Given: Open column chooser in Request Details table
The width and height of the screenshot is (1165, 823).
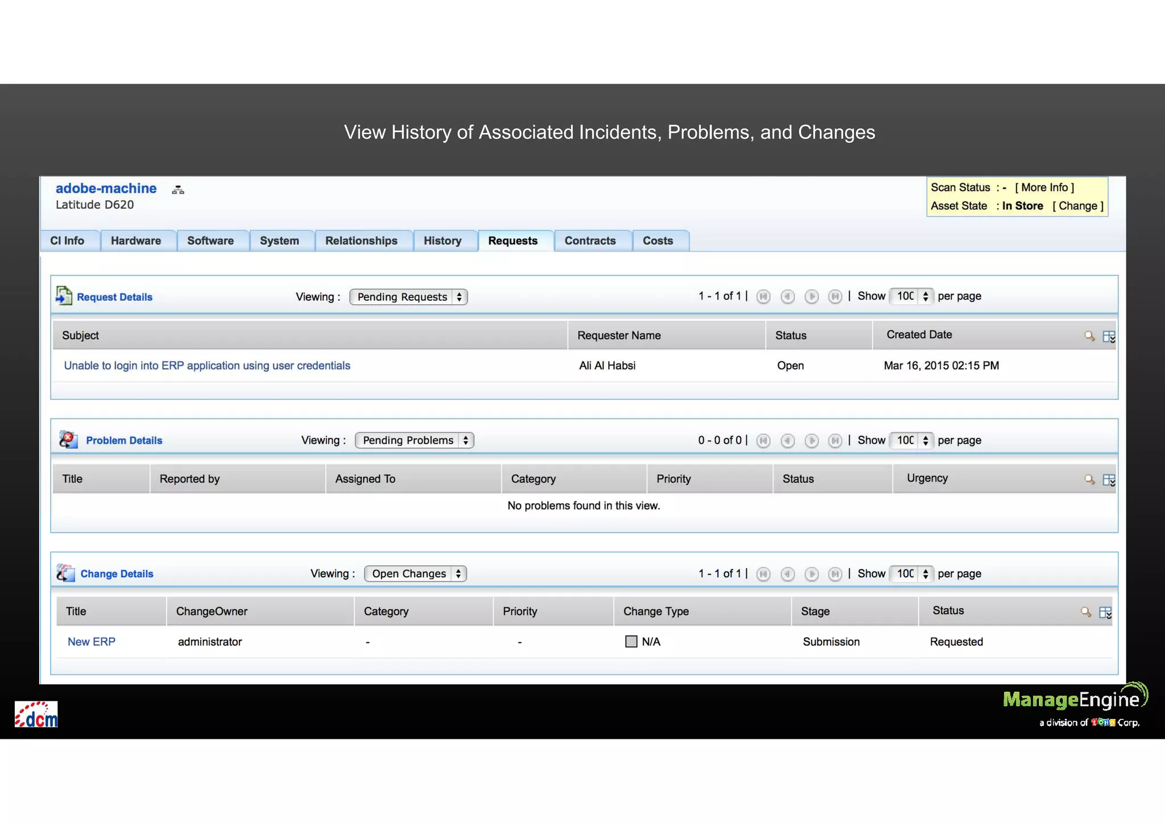Looking at the screenshot, I should (x=1109, y=337).
